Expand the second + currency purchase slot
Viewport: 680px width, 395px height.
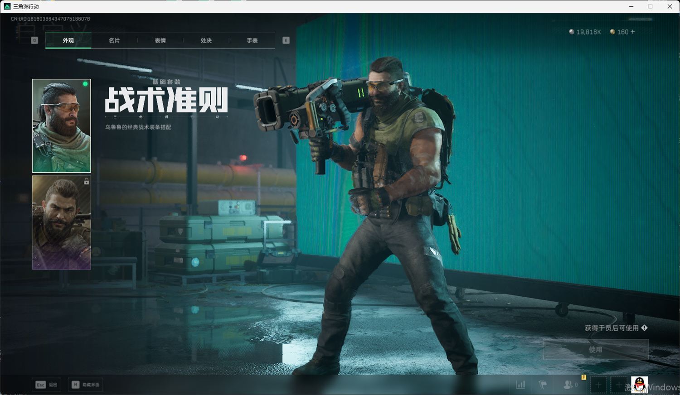point(618,384)
